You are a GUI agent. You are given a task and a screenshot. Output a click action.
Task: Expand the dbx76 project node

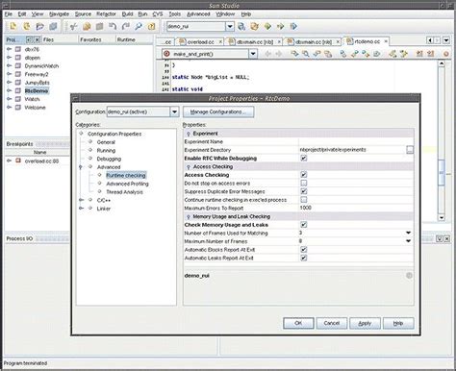coord(9,49)
